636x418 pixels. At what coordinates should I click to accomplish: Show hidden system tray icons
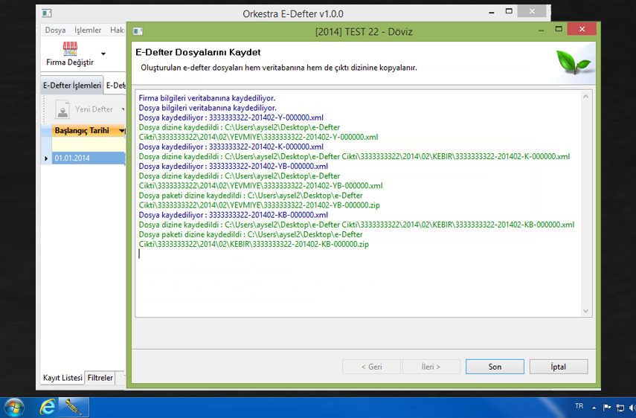(594, 408)
